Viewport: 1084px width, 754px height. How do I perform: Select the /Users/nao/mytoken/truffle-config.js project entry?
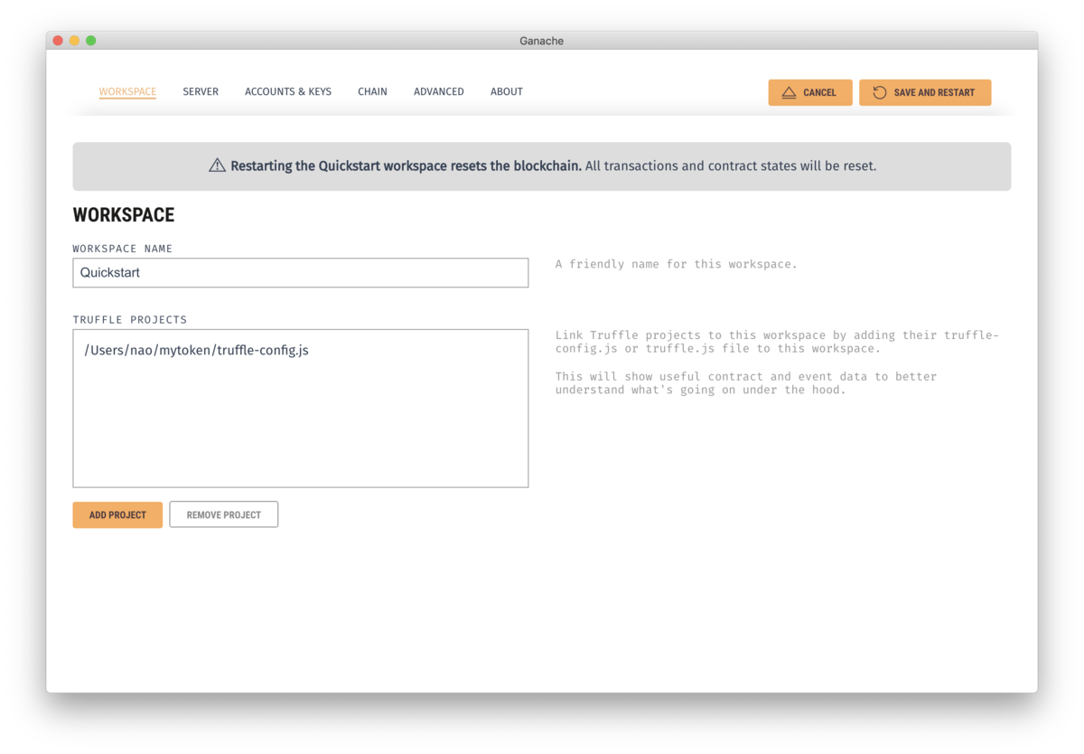coord(196,350)
